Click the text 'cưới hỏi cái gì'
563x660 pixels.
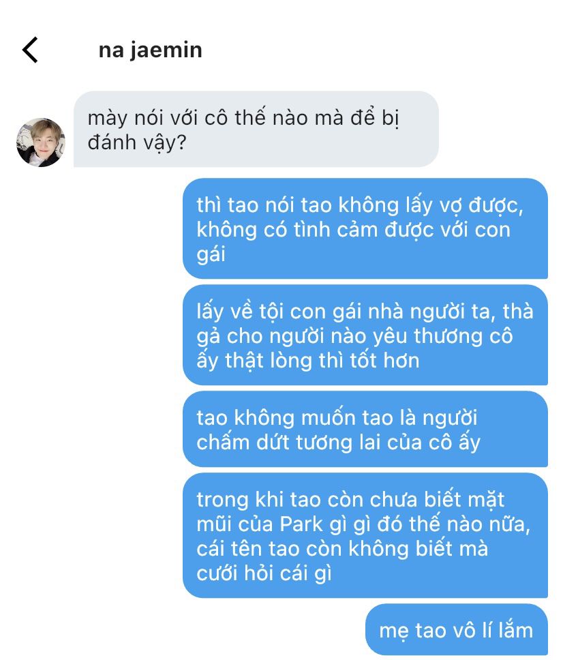click(264, 573)
